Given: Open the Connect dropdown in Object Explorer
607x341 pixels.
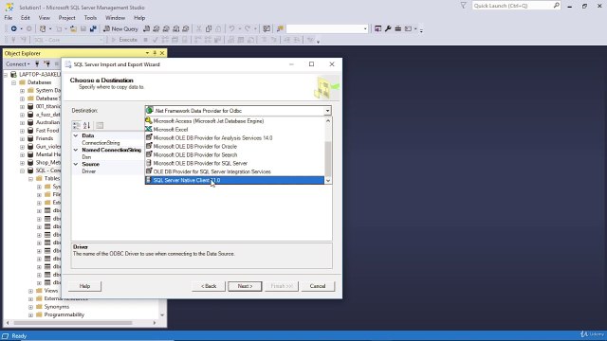Looking at the screenshot, I should click(x=17, y=63).
